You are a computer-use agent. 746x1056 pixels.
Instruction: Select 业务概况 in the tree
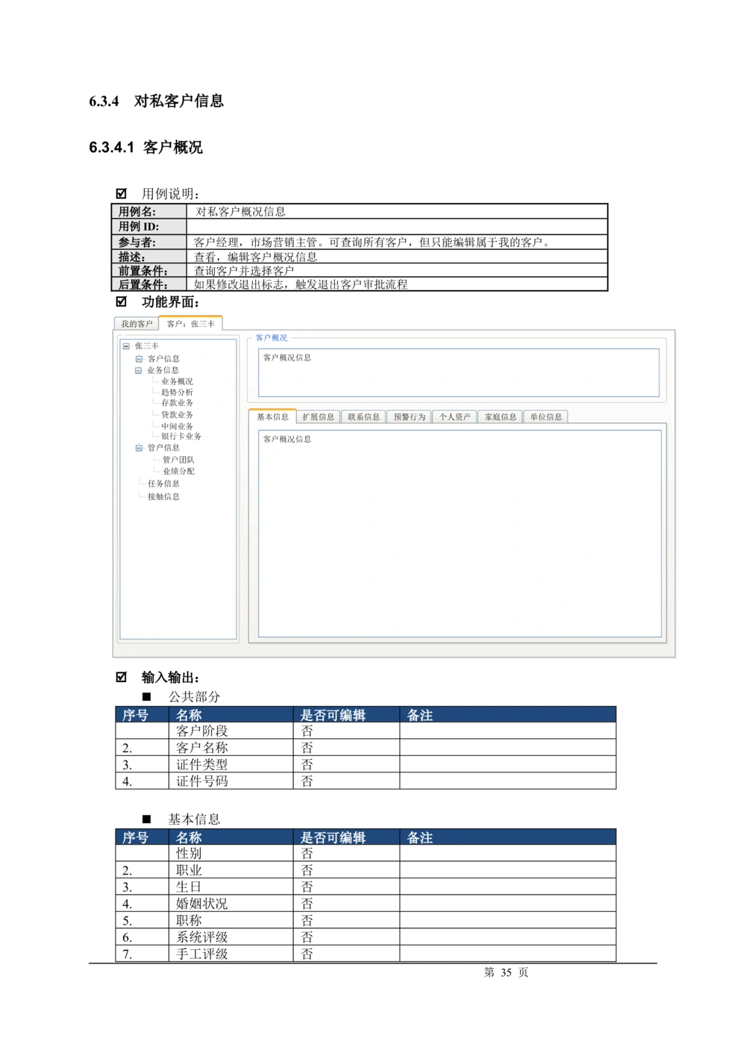177,381
